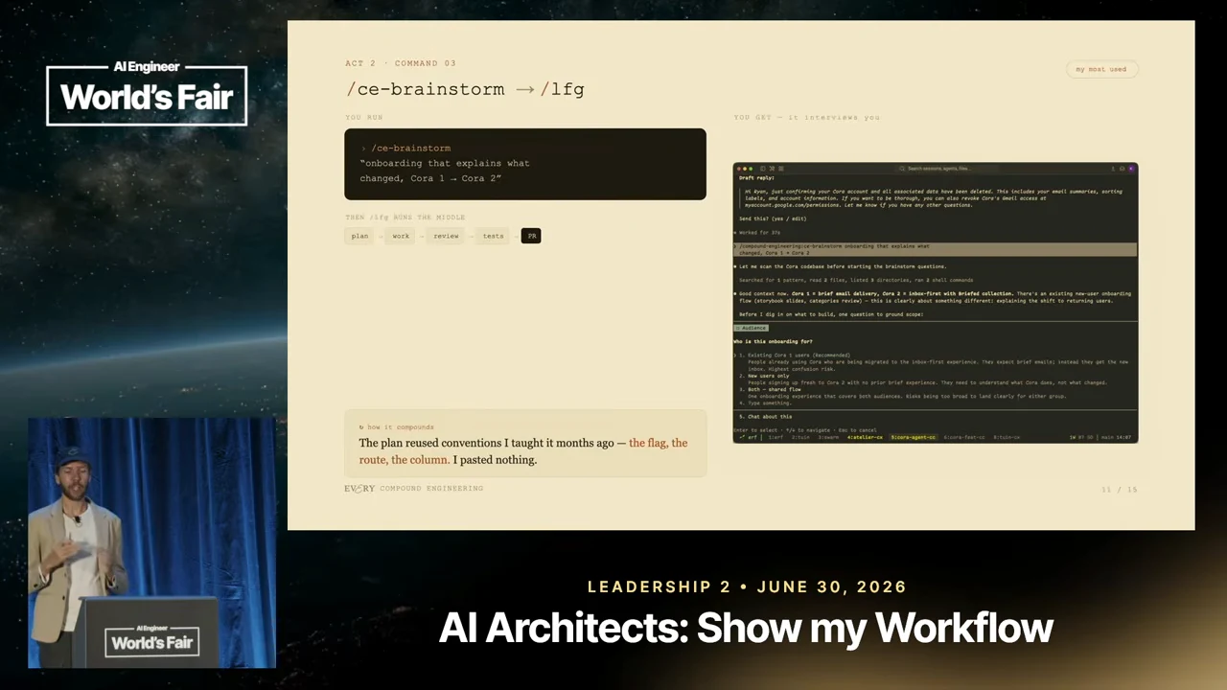Switch to terminal tab '3:swarm'
The width and height of the screenshot is (1227, 690).
pos(828,437)
